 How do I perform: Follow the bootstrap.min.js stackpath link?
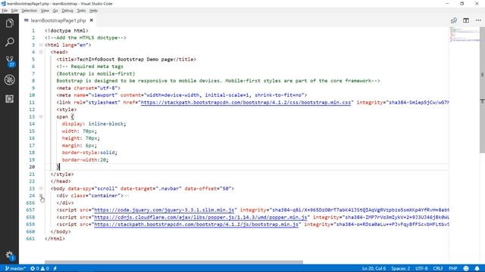pos(196,224)
